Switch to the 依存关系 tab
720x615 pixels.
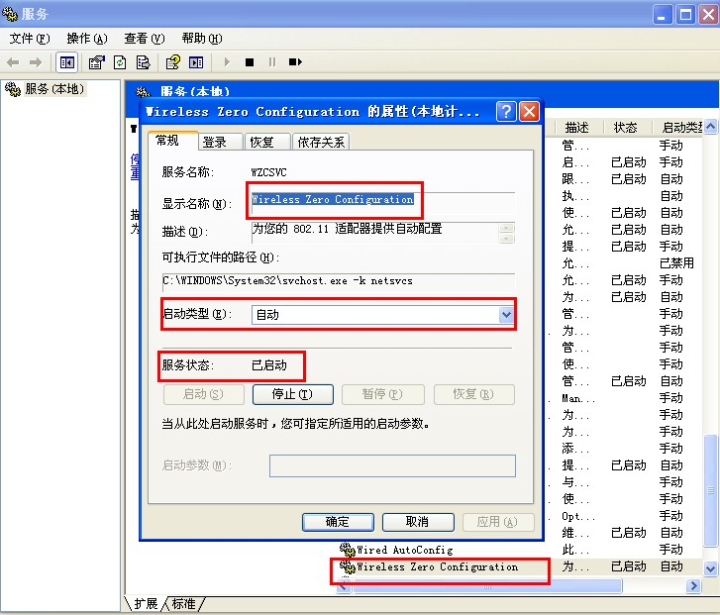pos(321,142)
